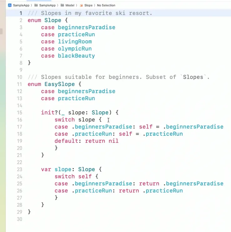Open the Model breadcrumb item
The width and height of the screenshot is (231, 232).
(70, 5)
